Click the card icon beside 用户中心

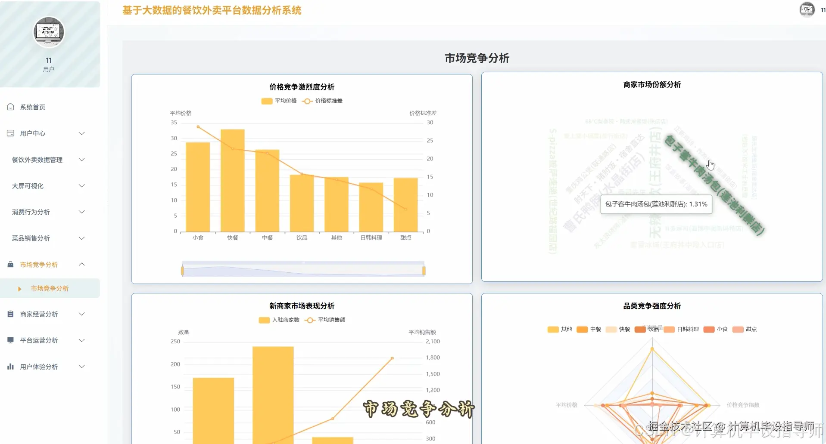(10, 133)
